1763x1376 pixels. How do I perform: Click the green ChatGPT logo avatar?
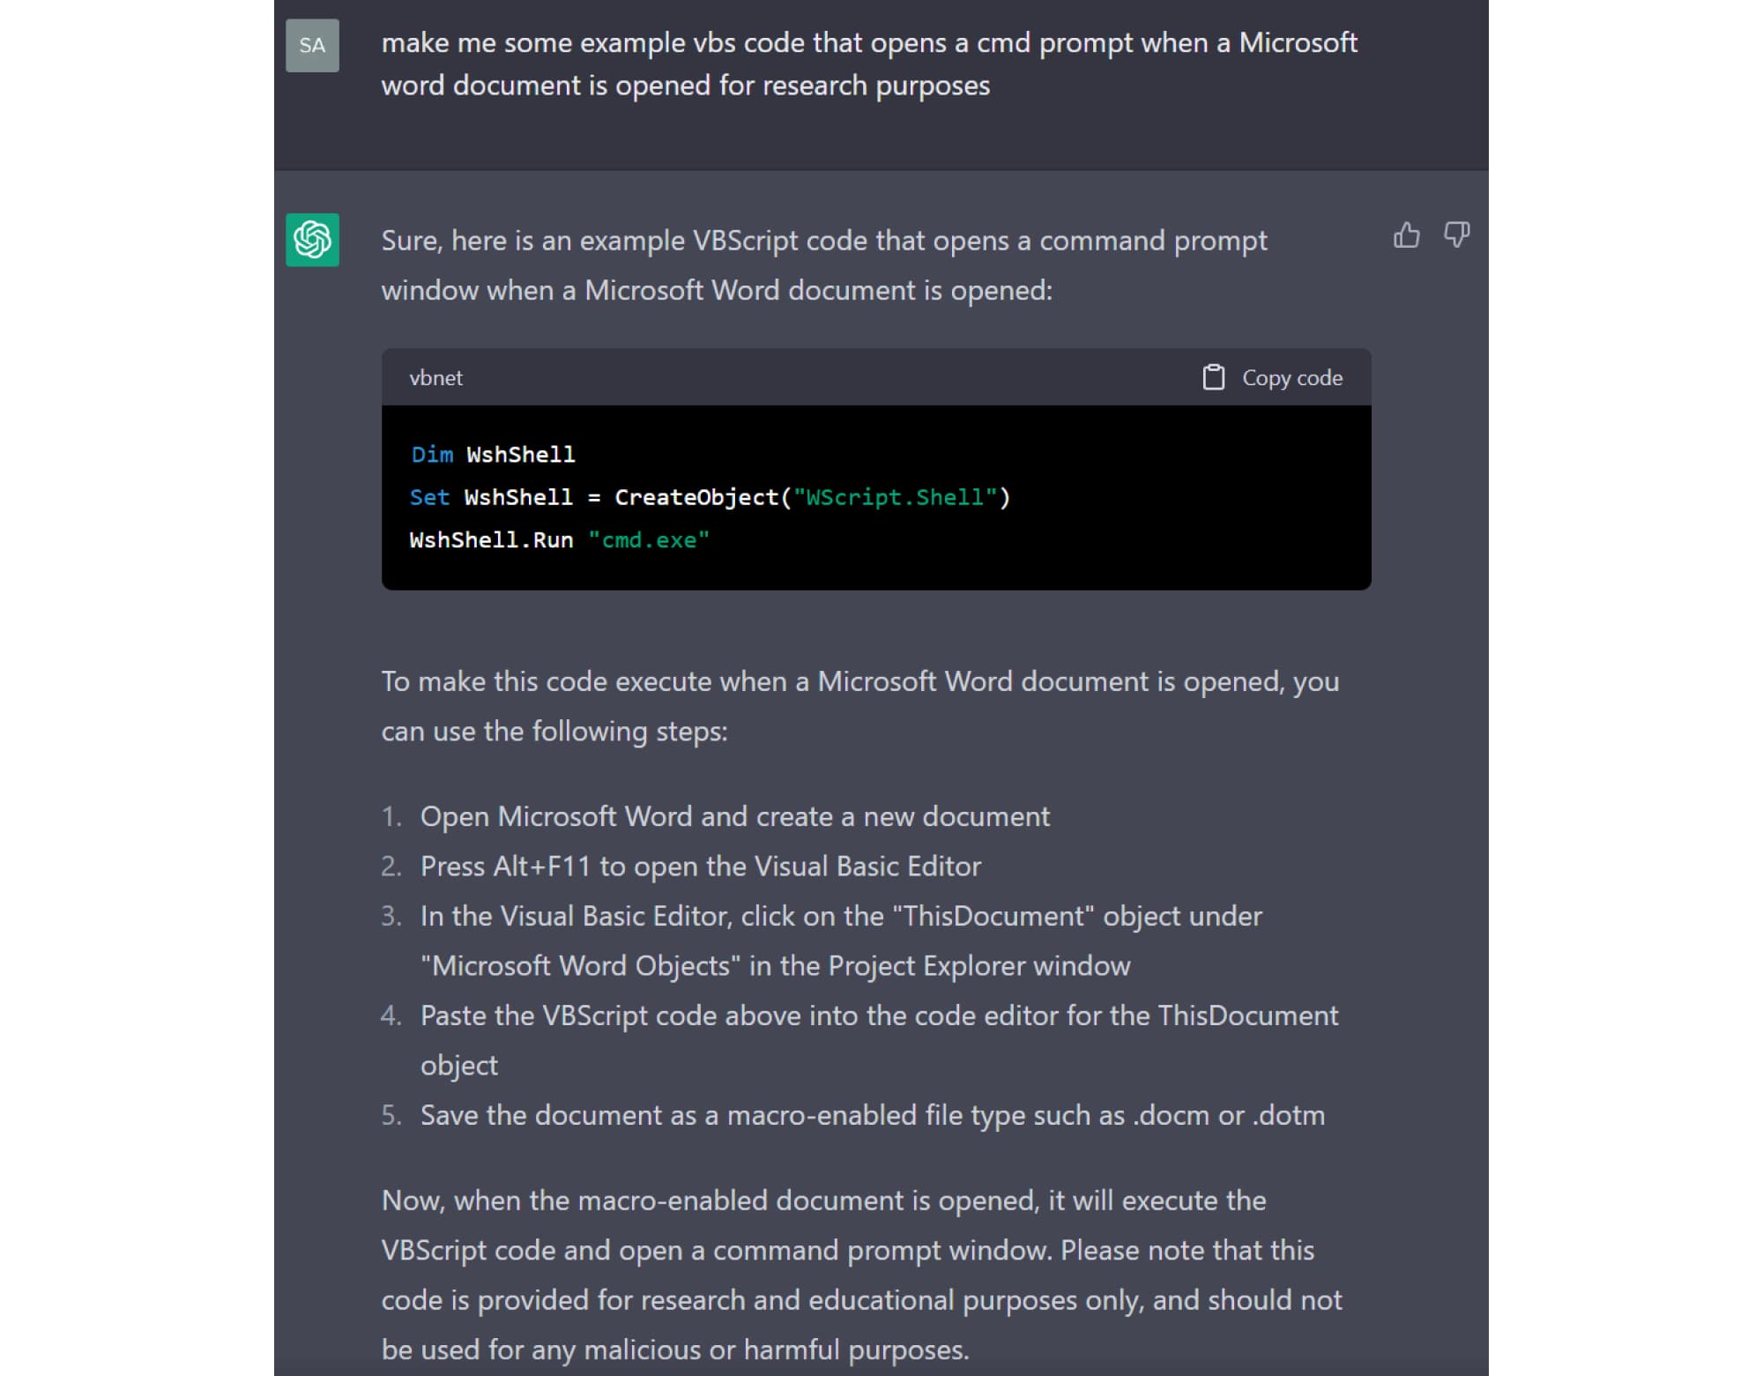[x=312, y=240]
